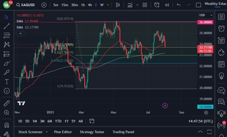227x137 pixels.
Task: Click the undo arrow
Action: 179,5
